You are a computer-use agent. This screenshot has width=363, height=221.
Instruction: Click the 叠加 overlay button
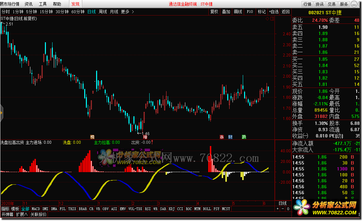226,12
